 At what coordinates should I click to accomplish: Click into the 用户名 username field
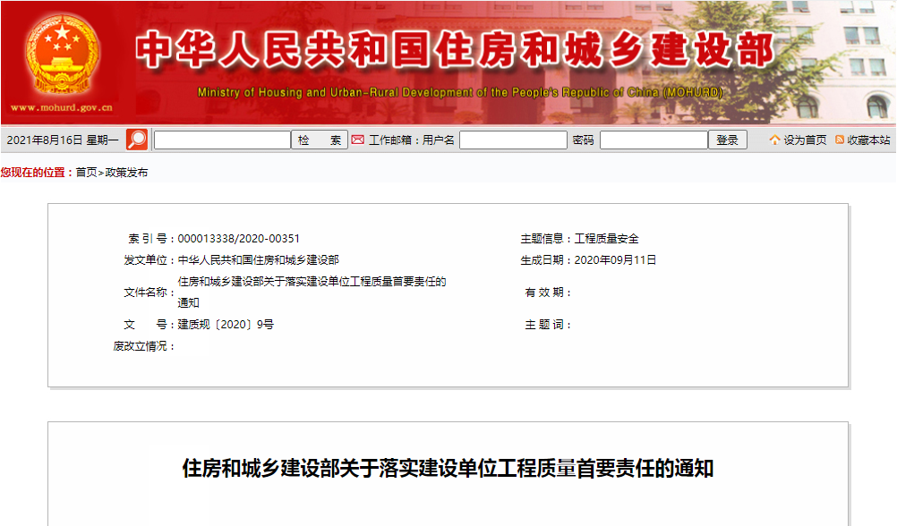513,140
